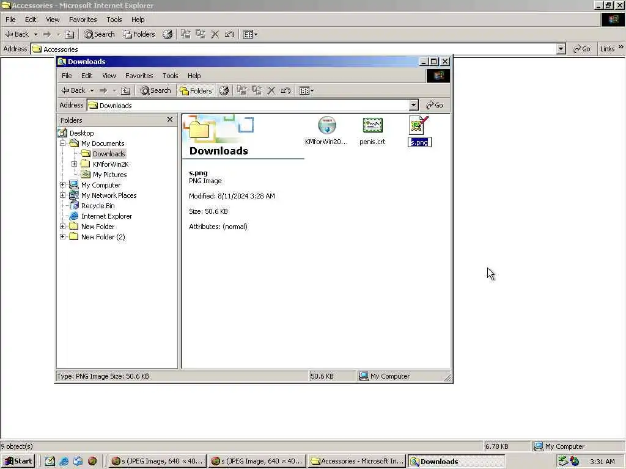This screenshot has width=626, height=469.
Task: Open Downloads address bar dropdown
Action: [x=414, y=105]
